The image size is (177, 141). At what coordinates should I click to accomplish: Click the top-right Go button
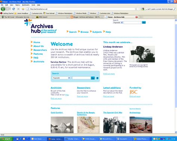click(x=144, y=23)
